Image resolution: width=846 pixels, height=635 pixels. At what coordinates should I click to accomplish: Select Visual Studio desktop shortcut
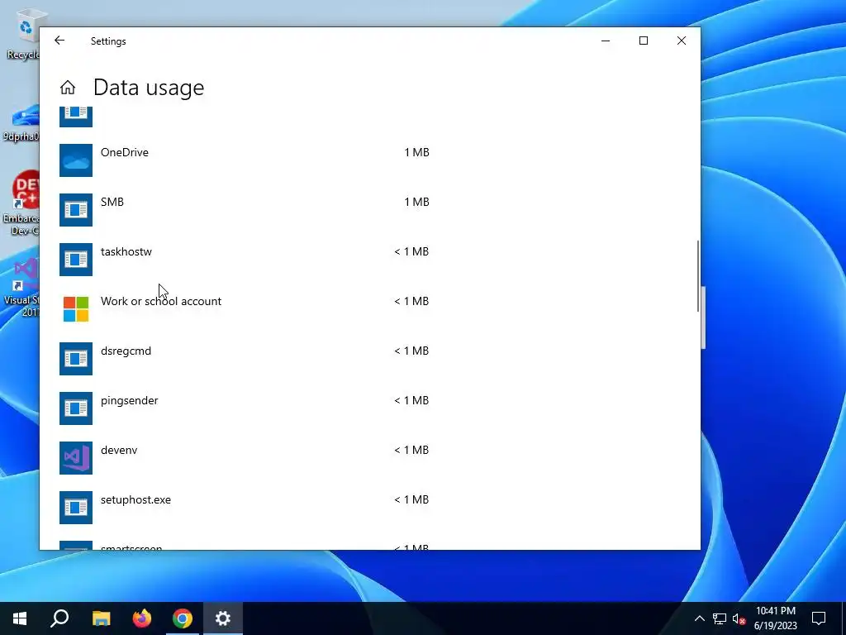click(x=22, y=288)
